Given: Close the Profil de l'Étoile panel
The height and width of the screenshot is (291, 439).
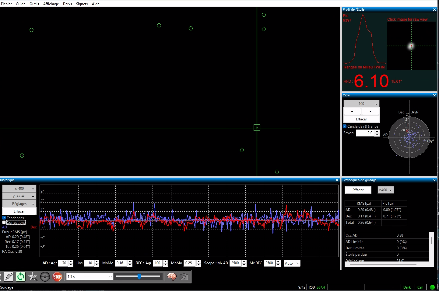Looking at the screenshot, I should pyautogui.click(x=434, y=10).
